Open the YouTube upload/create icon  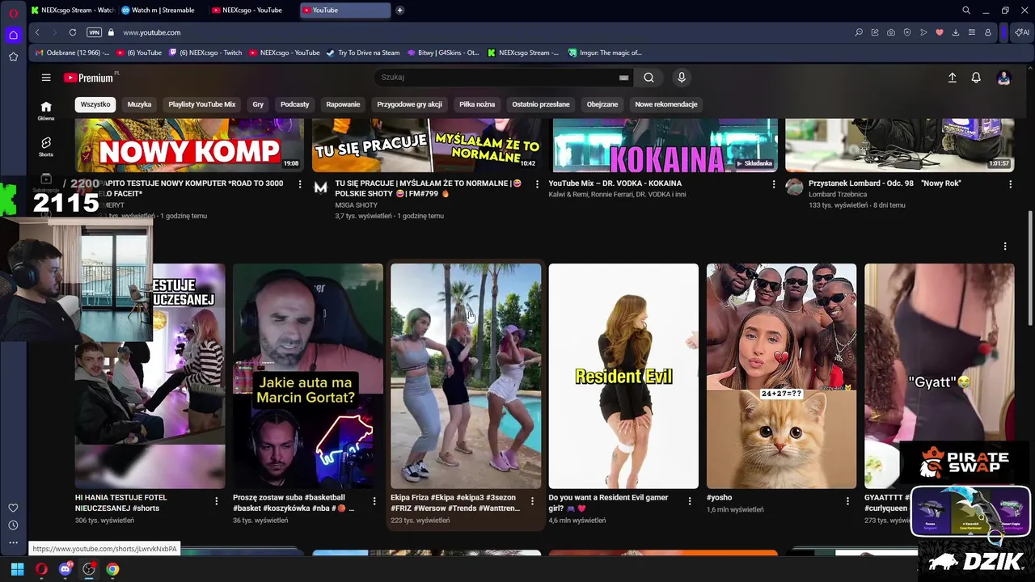click(x=952, y=78)
